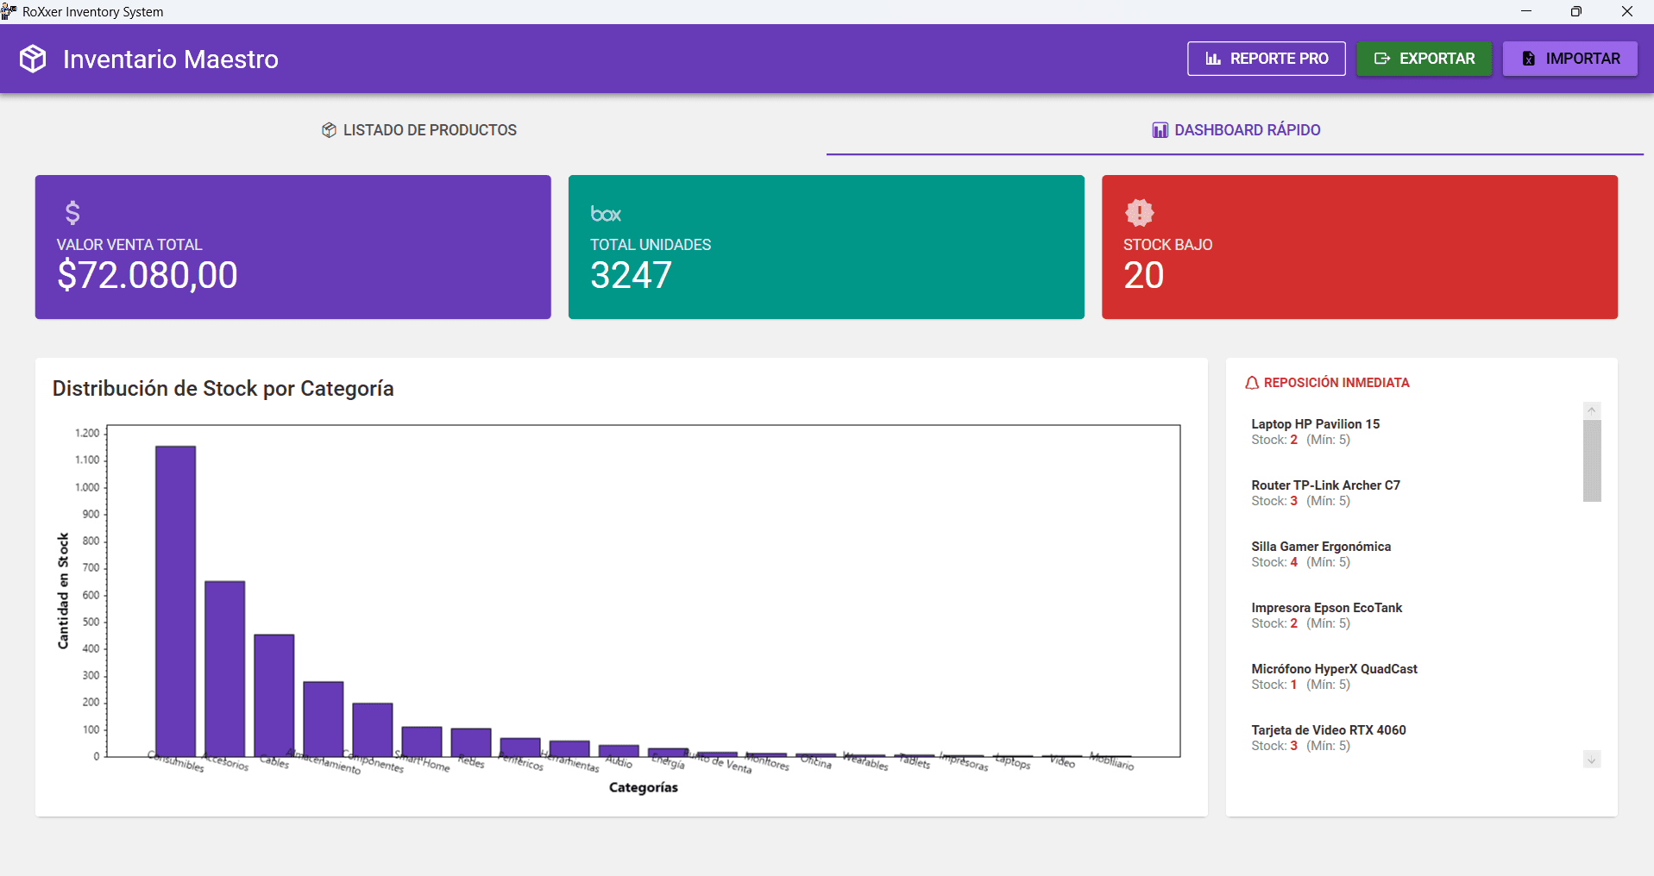The width and height of the screenshot is (1654, 876).
Task: Click the IMPORTAR button
Action: pyautogui.click(x=1569, y=59)
